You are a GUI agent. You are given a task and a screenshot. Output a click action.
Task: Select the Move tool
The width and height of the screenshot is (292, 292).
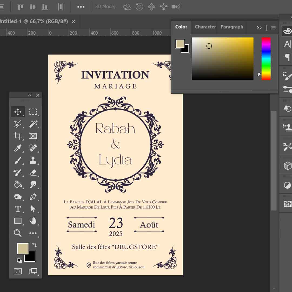[18, 112]
